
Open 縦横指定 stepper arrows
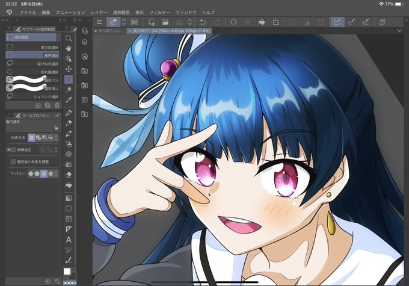pos(56,150)
